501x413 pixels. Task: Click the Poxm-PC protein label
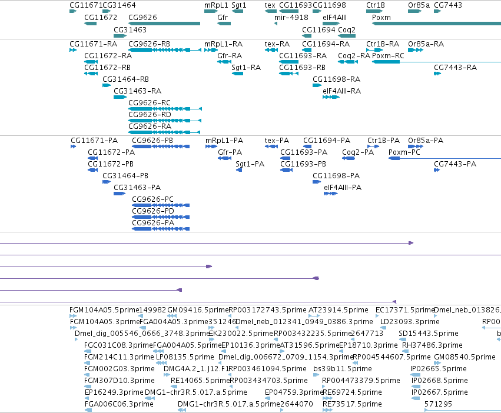[404, 152]
